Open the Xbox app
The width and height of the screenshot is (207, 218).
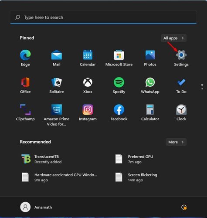coord(88,85)
